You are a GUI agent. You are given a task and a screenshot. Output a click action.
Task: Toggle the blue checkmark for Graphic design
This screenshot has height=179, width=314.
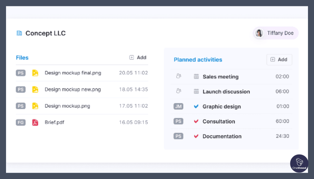click(x=196, y=106)
